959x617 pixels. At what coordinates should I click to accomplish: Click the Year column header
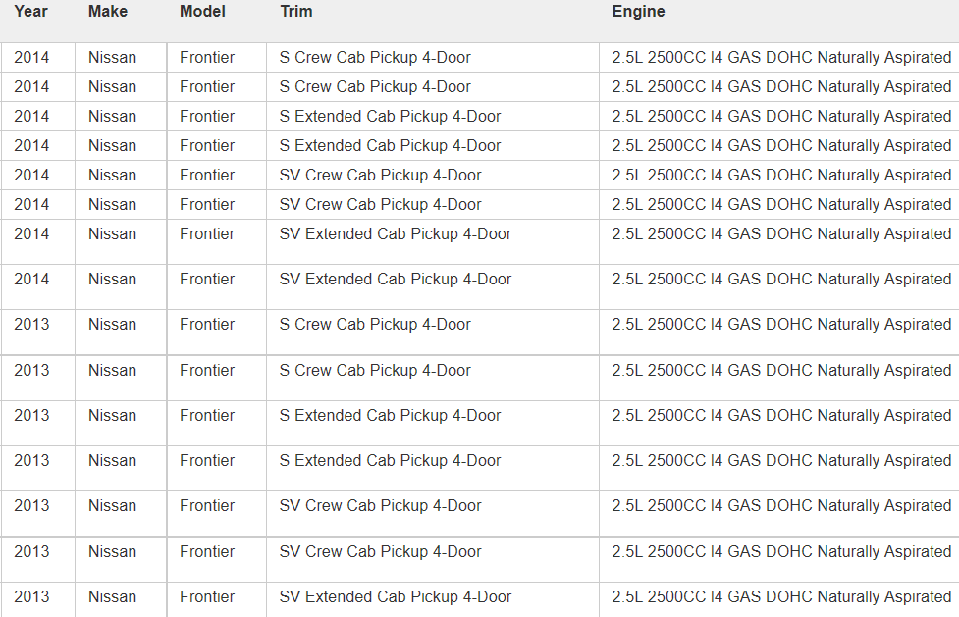(31, 12)
